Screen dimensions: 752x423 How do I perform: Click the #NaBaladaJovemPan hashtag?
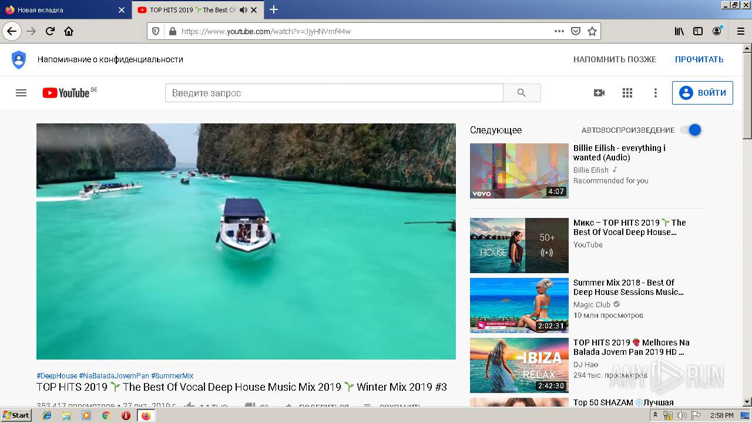coord(114,375)
